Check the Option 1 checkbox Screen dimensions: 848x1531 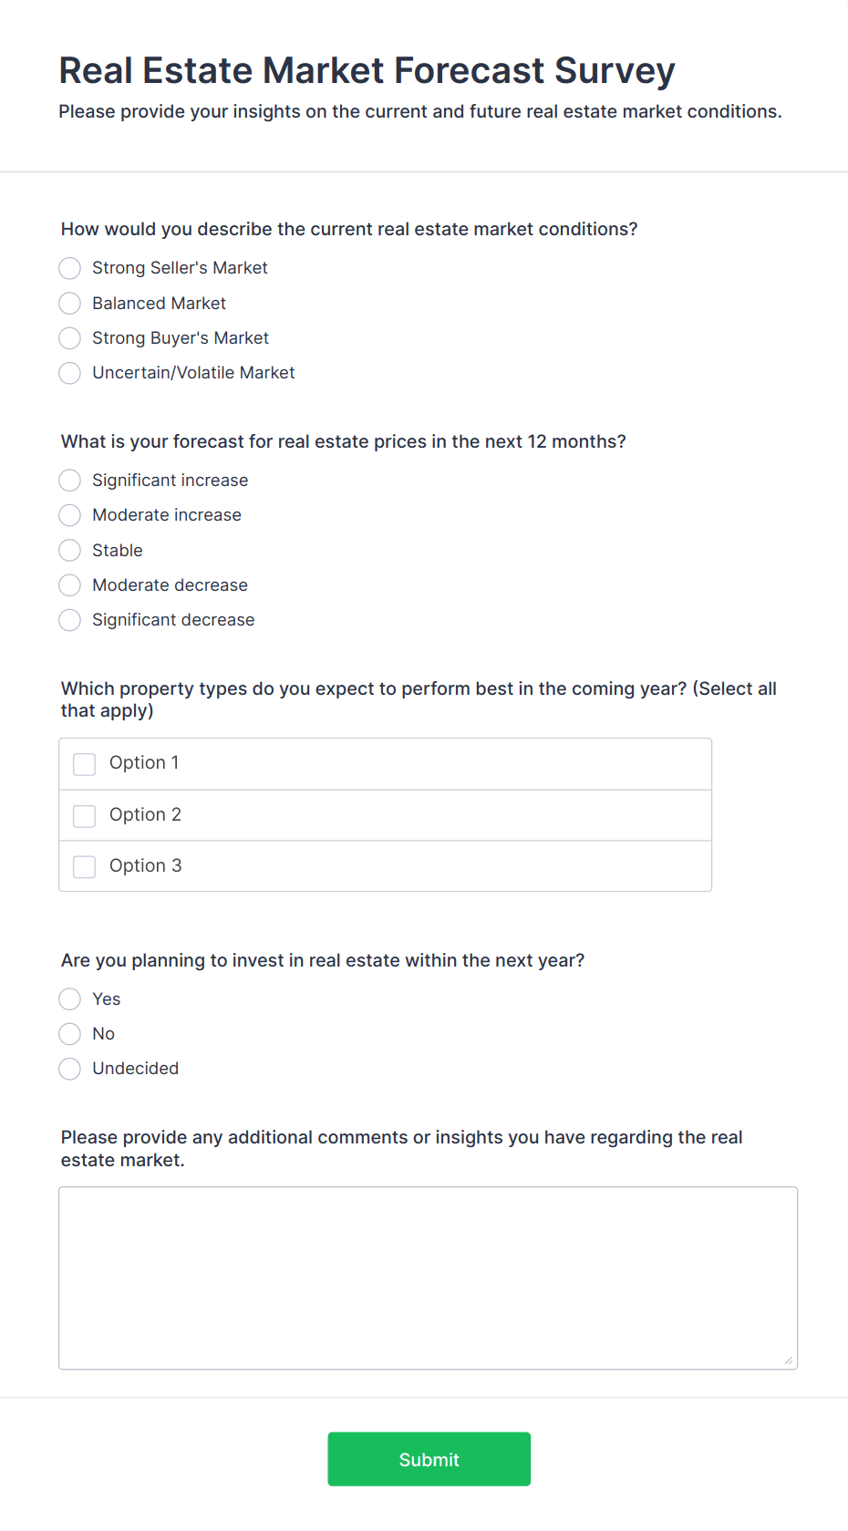tap(85, 764)
